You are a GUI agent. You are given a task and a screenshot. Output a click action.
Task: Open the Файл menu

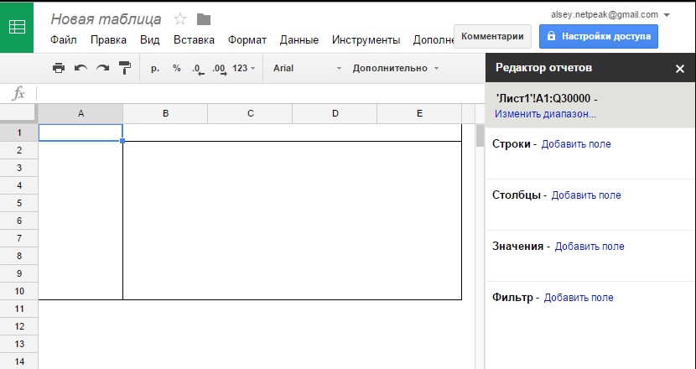tap(63, 39)
